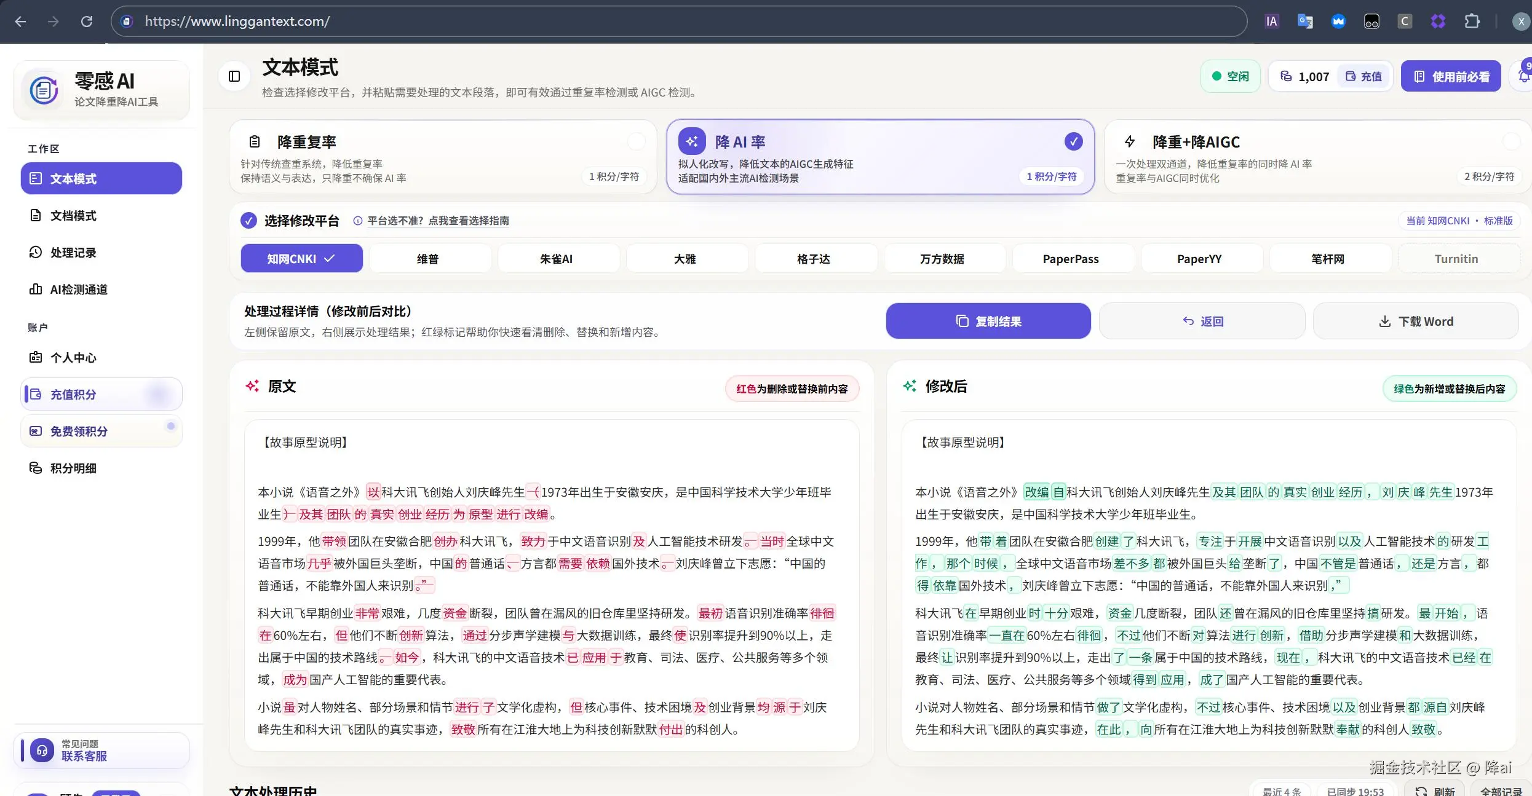The image size is (1532, 796).
Task: Select the 降重+降AIGC mode card
Action: click(1318, 157)
